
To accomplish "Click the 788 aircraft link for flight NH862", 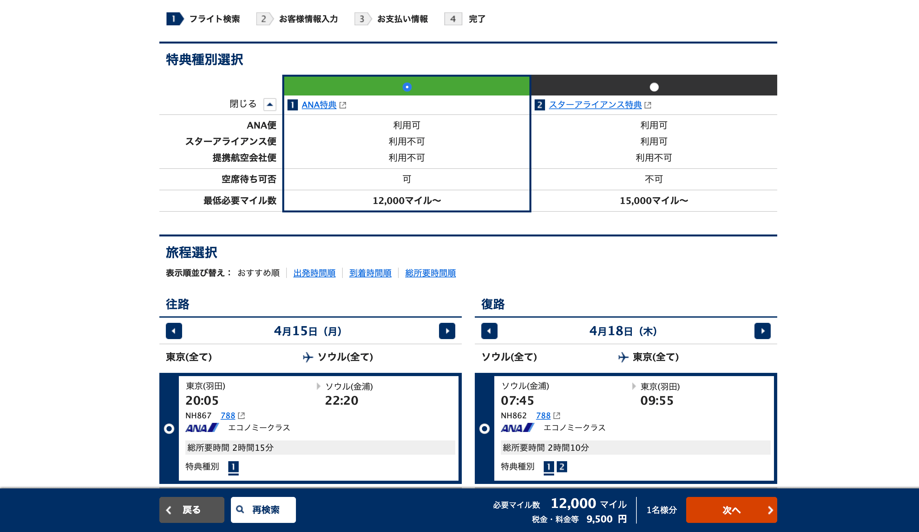I will click(543, 415).
